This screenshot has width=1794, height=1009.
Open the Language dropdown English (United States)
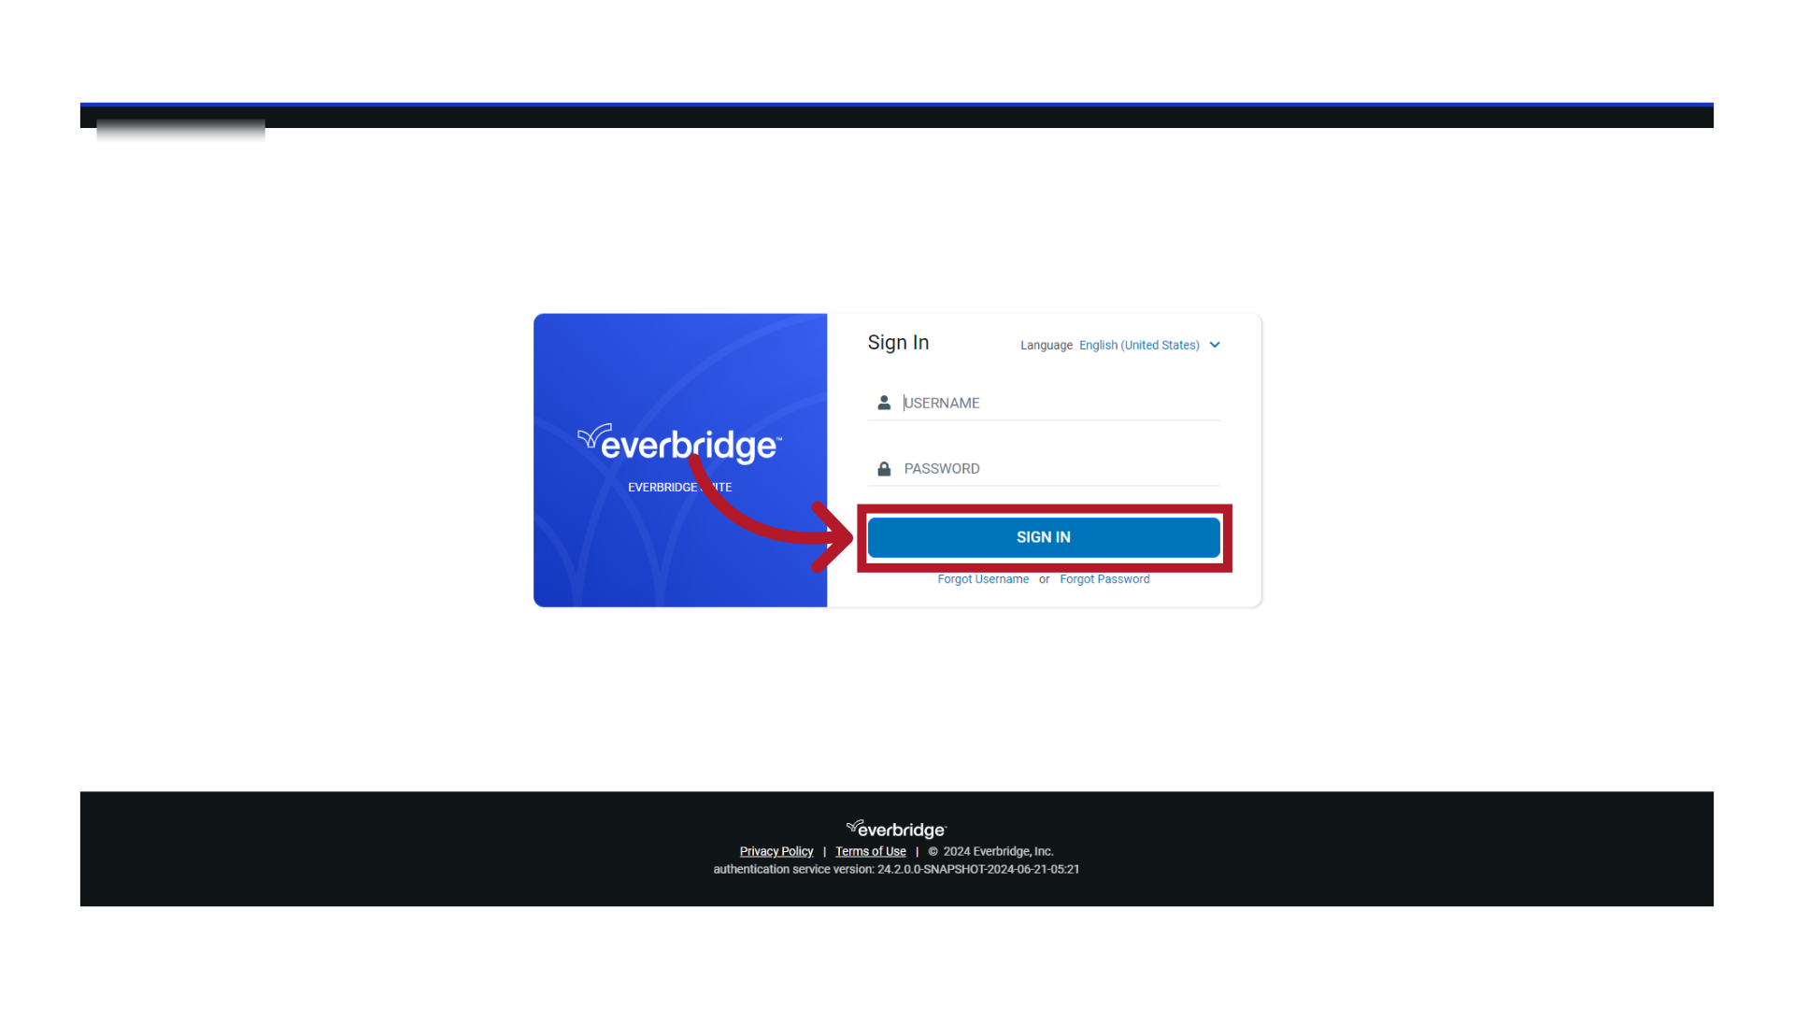(x=1149, y=345)
